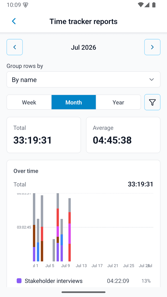The height and width of the screenshot is (297, 167).
Task: Tap the Average time card
Action: pos(123,135)
